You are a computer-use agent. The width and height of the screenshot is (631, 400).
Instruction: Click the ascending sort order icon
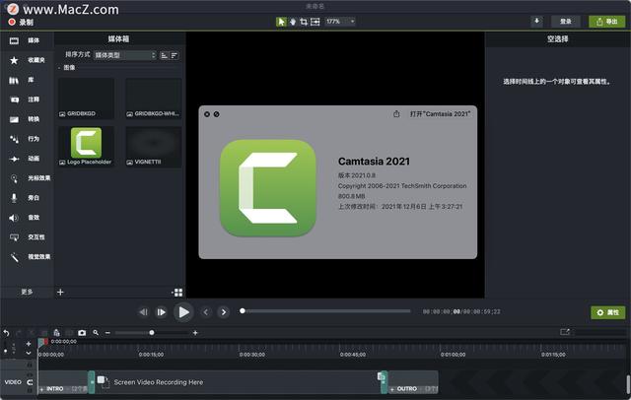(x=165, y=55)
